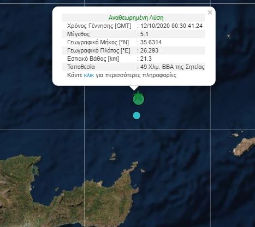Click the longitude value 26.293
255x227 pixels.
coord(149,50)
